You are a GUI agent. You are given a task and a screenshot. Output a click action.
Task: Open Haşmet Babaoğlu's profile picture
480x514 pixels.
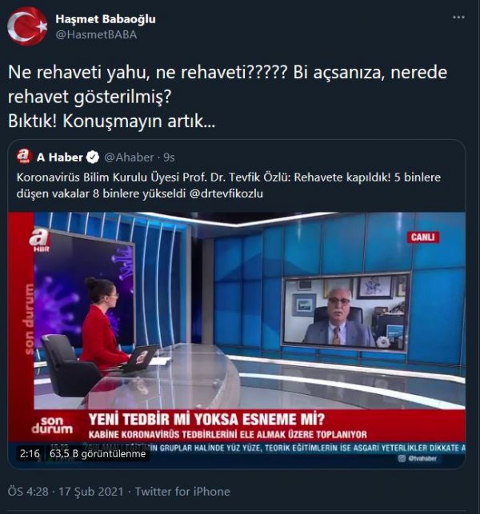(x=27, y=26)
